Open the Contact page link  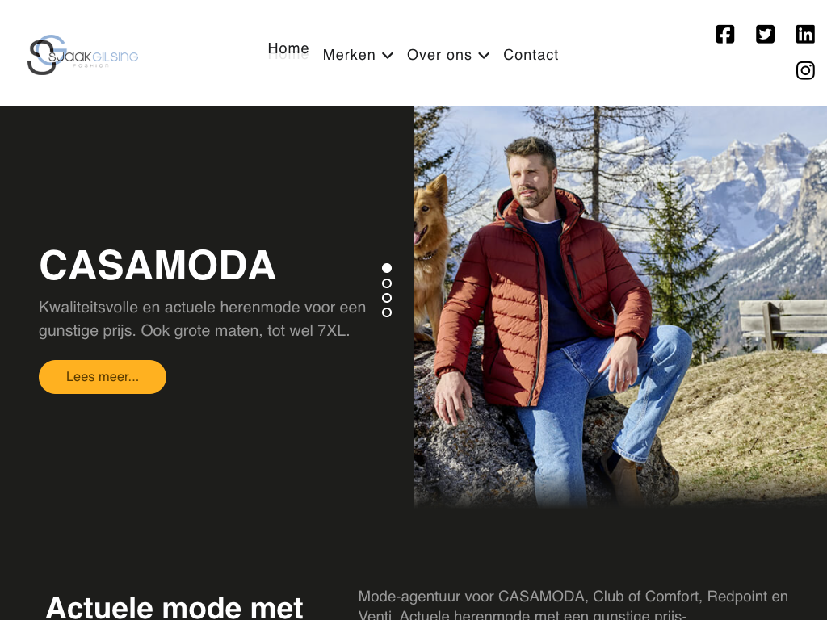click(x=531, y=55)
